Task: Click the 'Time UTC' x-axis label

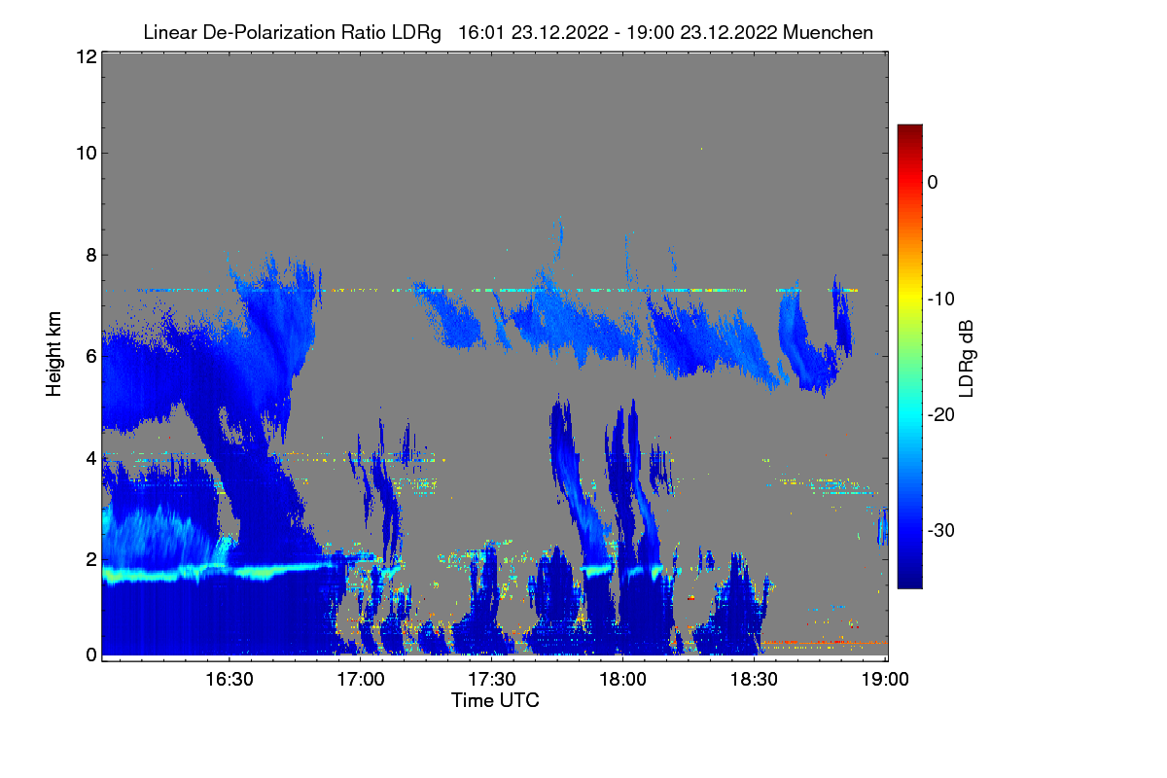Action: 495,700
